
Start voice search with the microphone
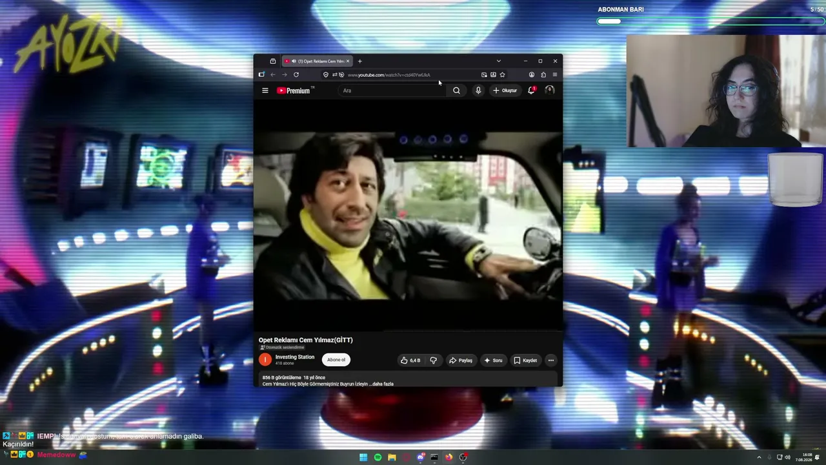[478, 90]
